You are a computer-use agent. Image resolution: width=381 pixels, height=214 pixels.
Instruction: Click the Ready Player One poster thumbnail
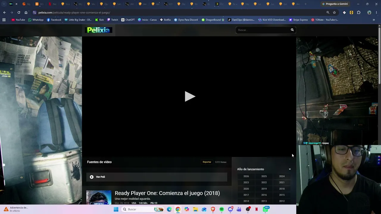click(x=99, y=197)
